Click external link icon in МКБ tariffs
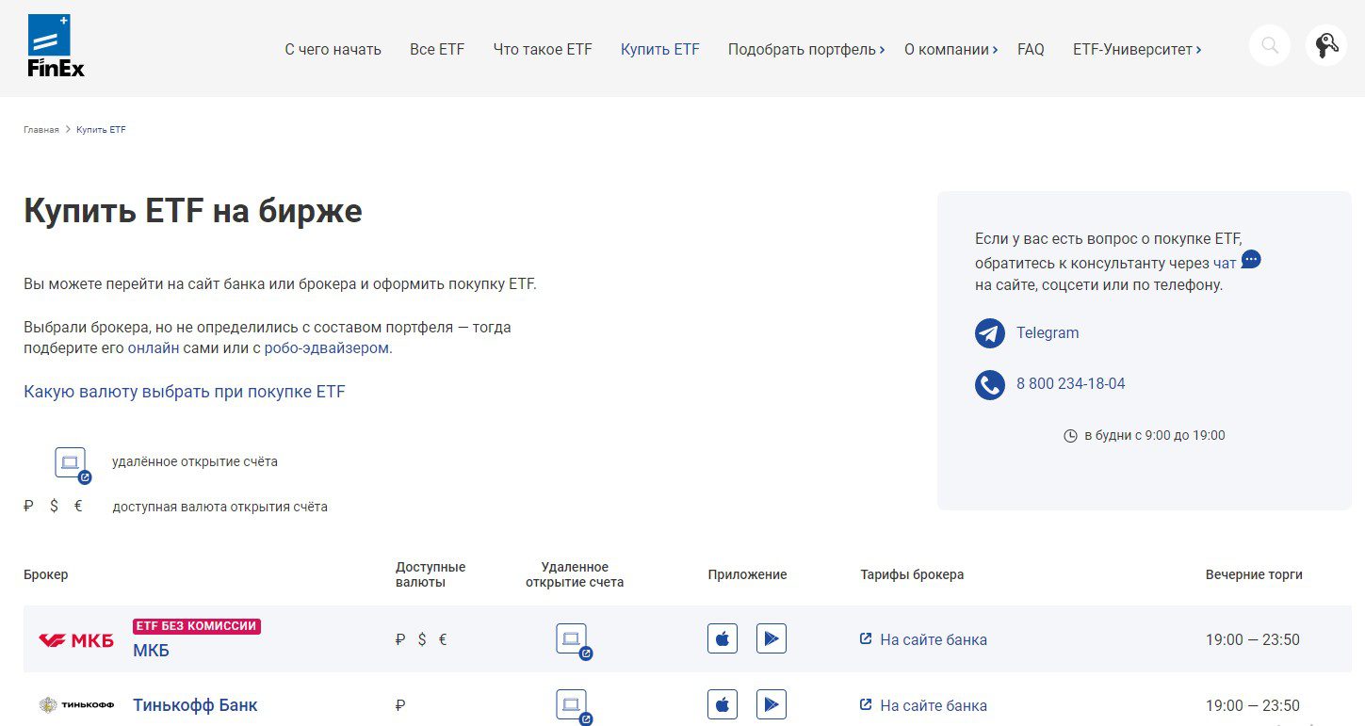Viewport: 1365px width, 726px height. (866, 638)
